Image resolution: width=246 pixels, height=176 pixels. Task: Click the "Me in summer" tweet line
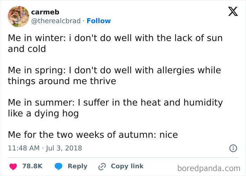pos(115,102)
